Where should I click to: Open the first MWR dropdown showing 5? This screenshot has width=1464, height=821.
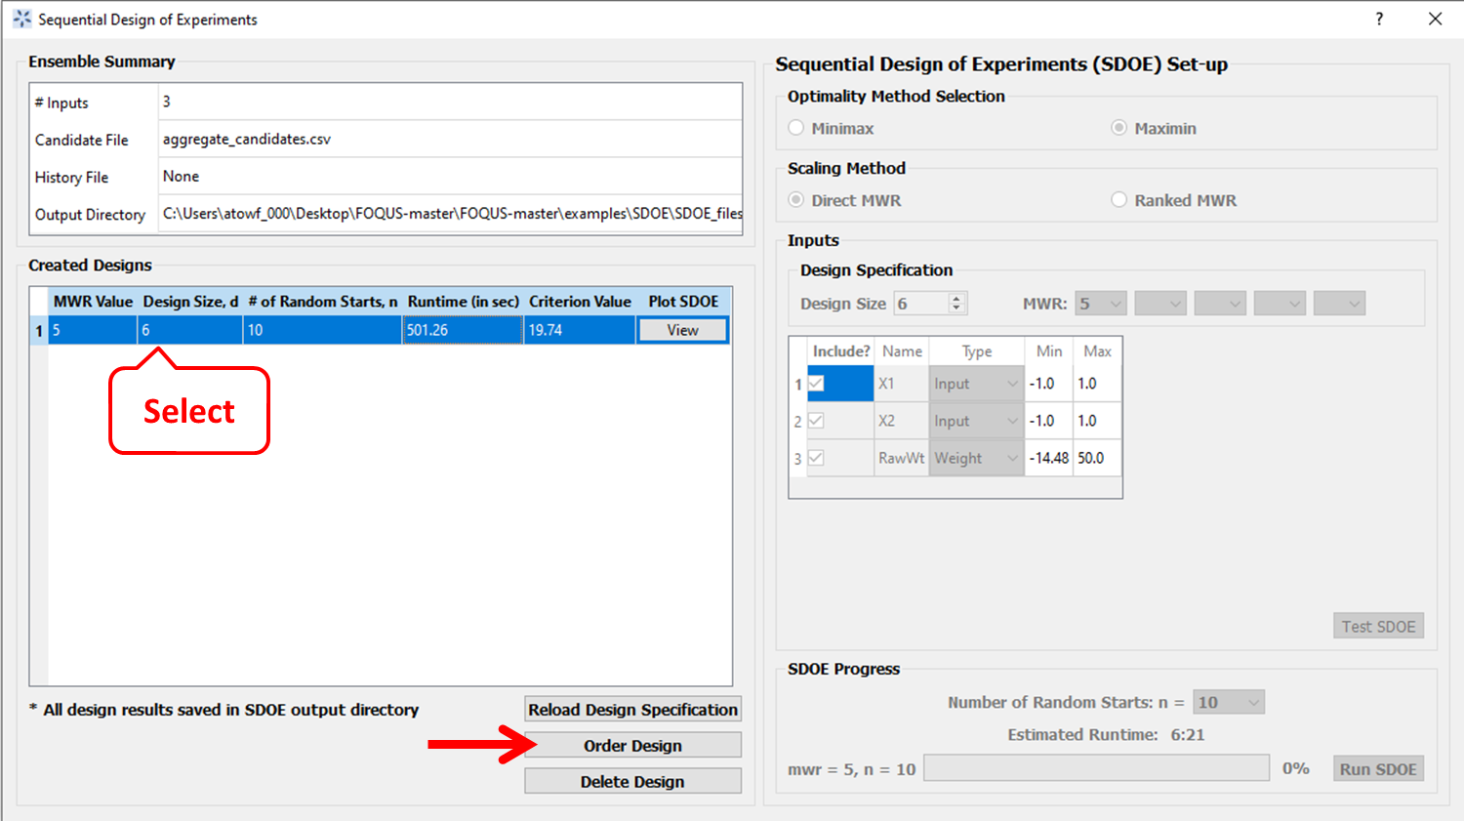coord(1101,304)
